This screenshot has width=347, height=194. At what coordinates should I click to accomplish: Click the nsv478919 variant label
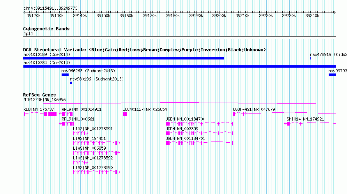pos(328,54)
